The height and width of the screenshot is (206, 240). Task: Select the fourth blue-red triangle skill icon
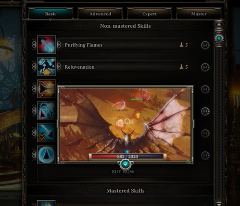[47, 111]
